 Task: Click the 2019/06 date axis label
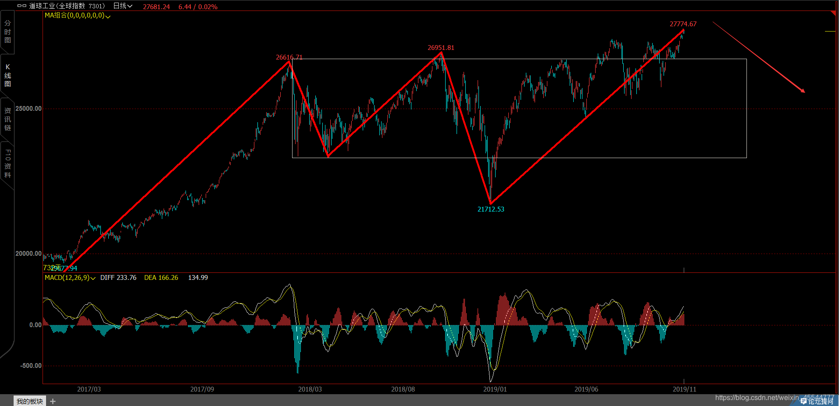[x=586, y=389]
